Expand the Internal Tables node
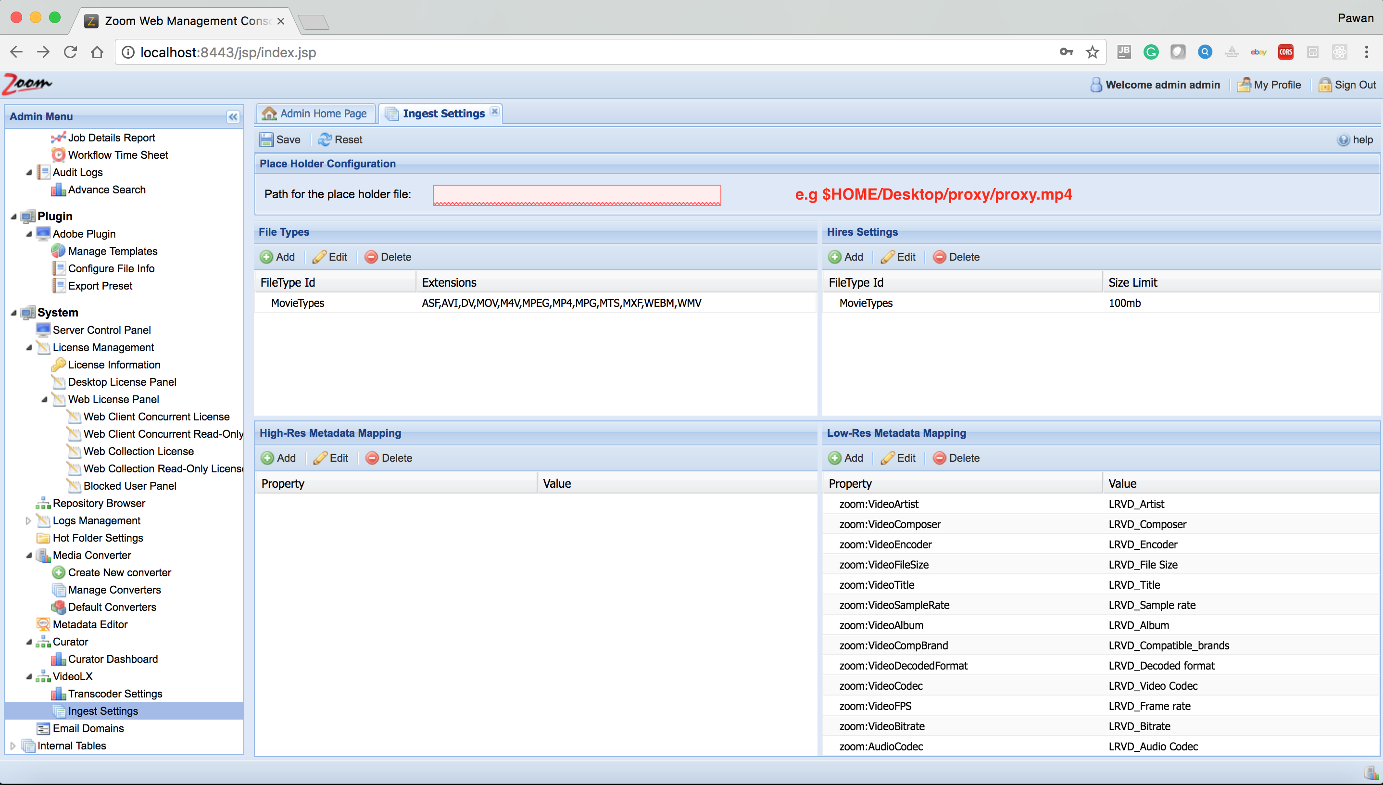The width and height of the screenshot is (1383, 785). pyautogui.click(x=13, y=746)
